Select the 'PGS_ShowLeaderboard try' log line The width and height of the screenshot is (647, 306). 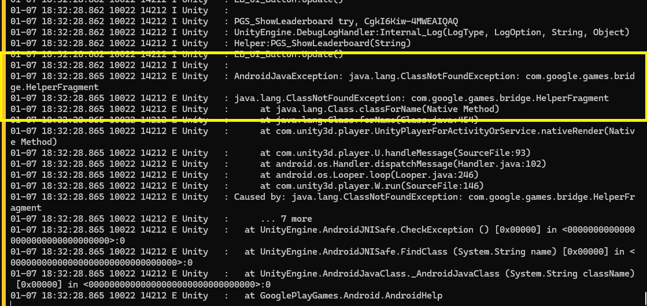coord(234,21)
